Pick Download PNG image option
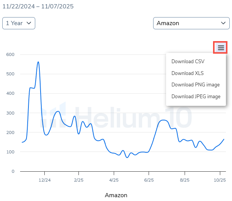The width and height of the screenshot is (232, 201). 195,85
